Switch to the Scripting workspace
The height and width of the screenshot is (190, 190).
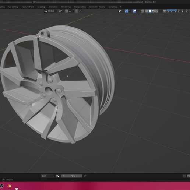[x=113, y=7]
